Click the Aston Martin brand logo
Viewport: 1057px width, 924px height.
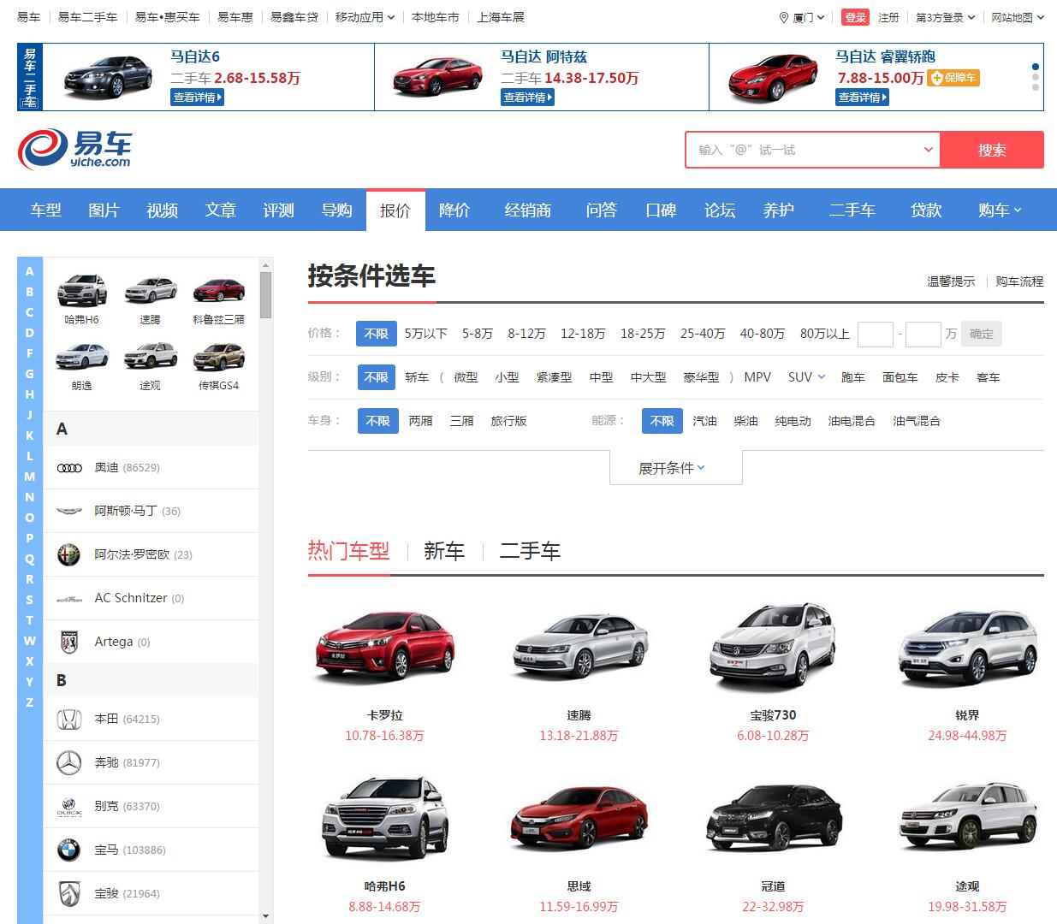(x=69, y=511)
